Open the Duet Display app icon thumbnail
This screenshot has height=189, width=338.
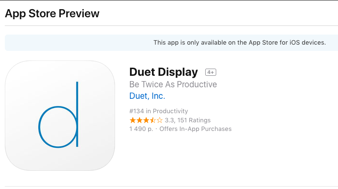60,116
